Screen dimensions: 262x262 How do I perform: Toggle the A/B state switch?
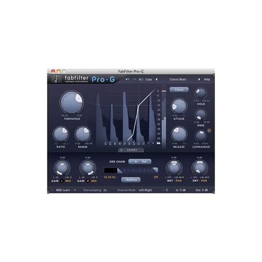click(141, 79)
